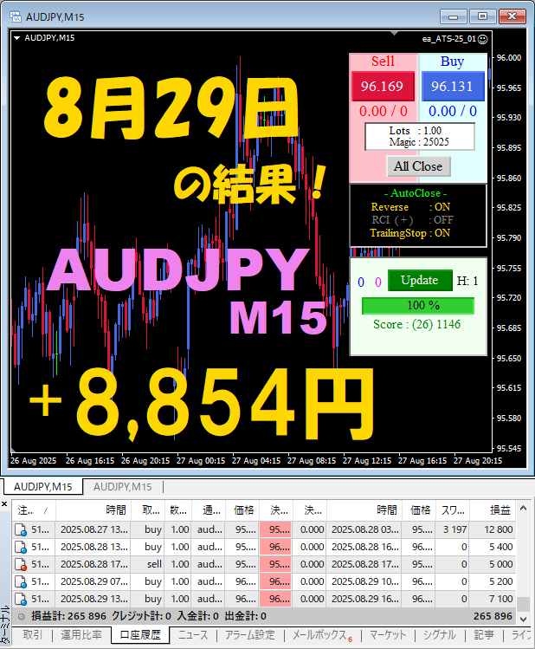Screen dimensions: 535x649
Task: Click the blue Buy 96.131 price button
Action: (x=453, y=86)
